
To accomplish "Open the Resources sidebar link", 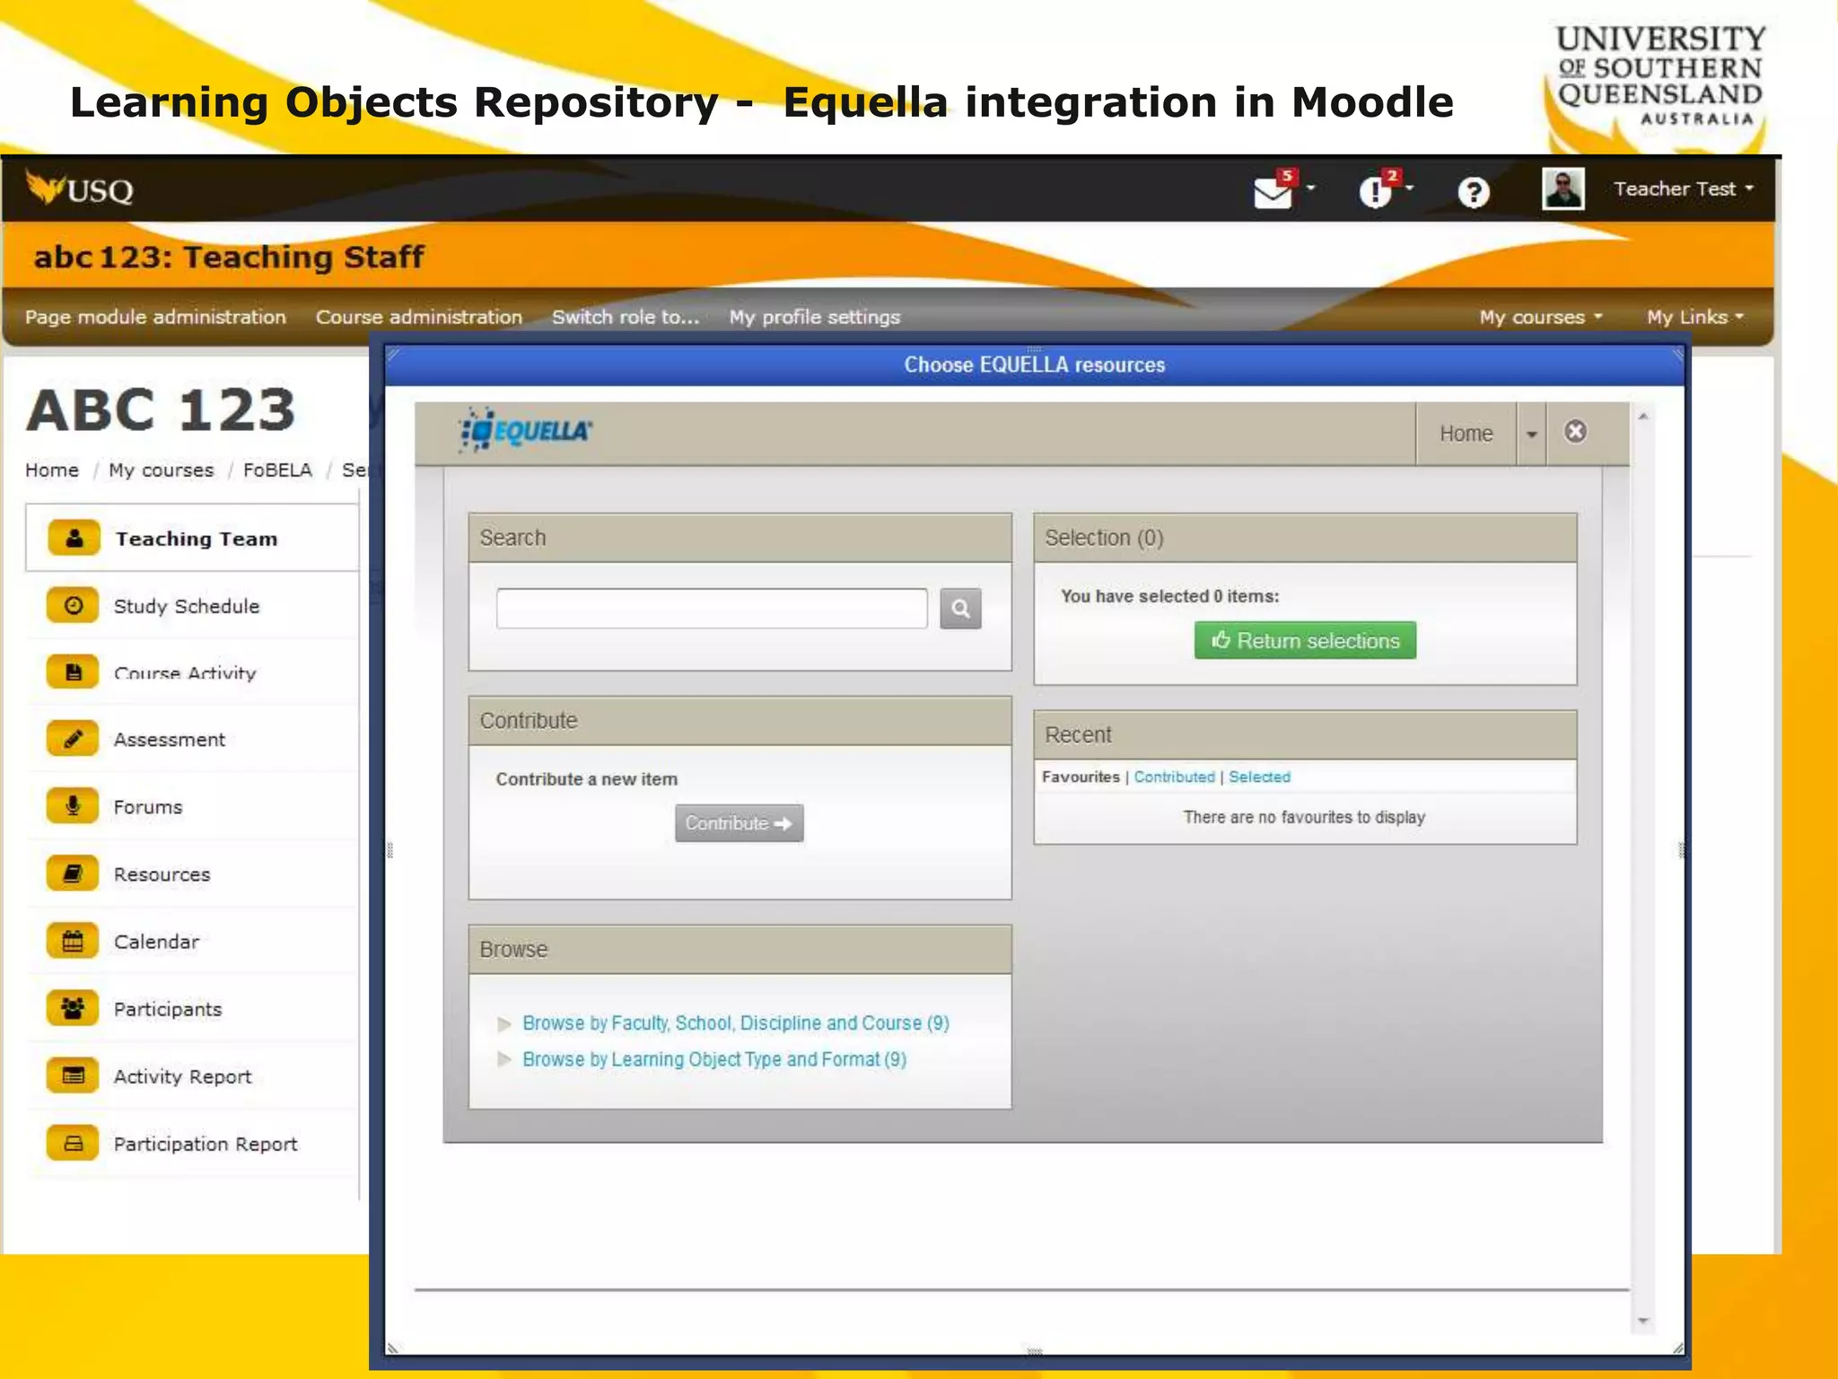I will click(x=162, y=874).
